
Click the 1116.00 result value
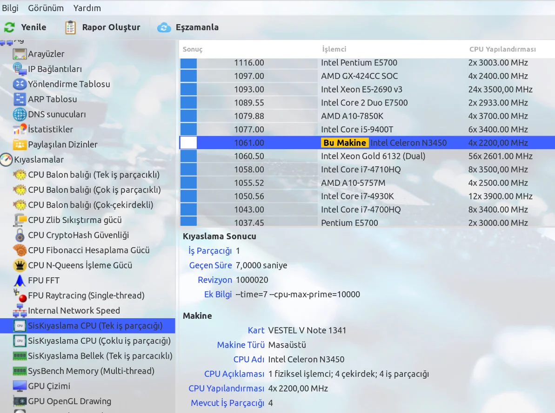click(x=249, y=63)
